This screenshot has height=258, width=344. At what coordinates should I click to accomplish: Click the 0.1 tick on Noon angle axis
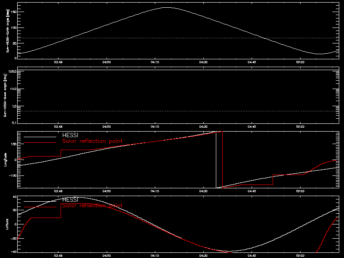[14, 123]
